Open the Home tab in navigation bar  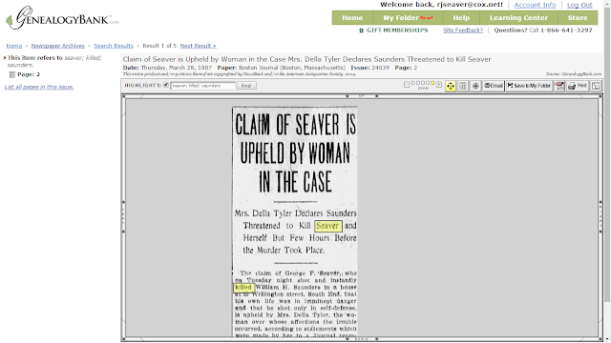click(352, 18)
